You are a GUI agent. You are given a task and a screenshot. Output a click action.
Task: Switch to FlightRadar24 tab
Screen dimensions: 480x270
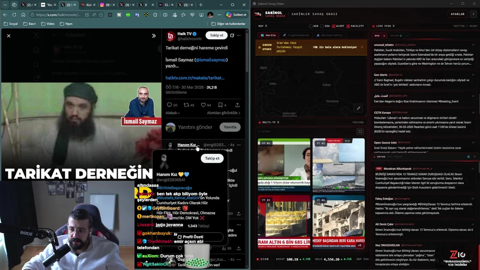[296, 35]
